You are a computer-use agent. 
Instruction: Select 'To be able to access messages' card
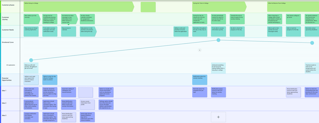coord(50,31)
